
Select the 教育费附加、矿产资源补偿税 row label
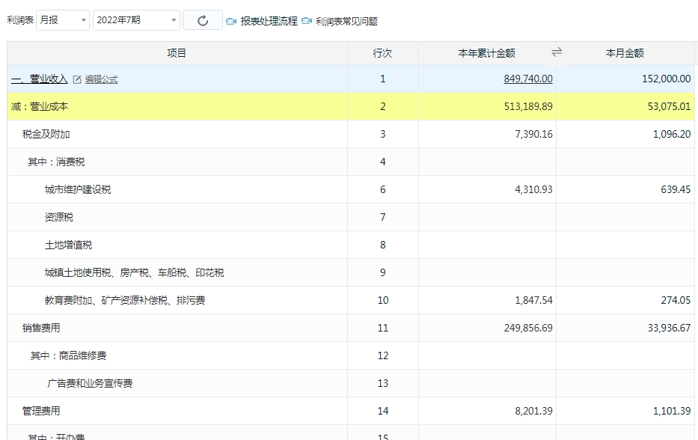tap(125, 300)
